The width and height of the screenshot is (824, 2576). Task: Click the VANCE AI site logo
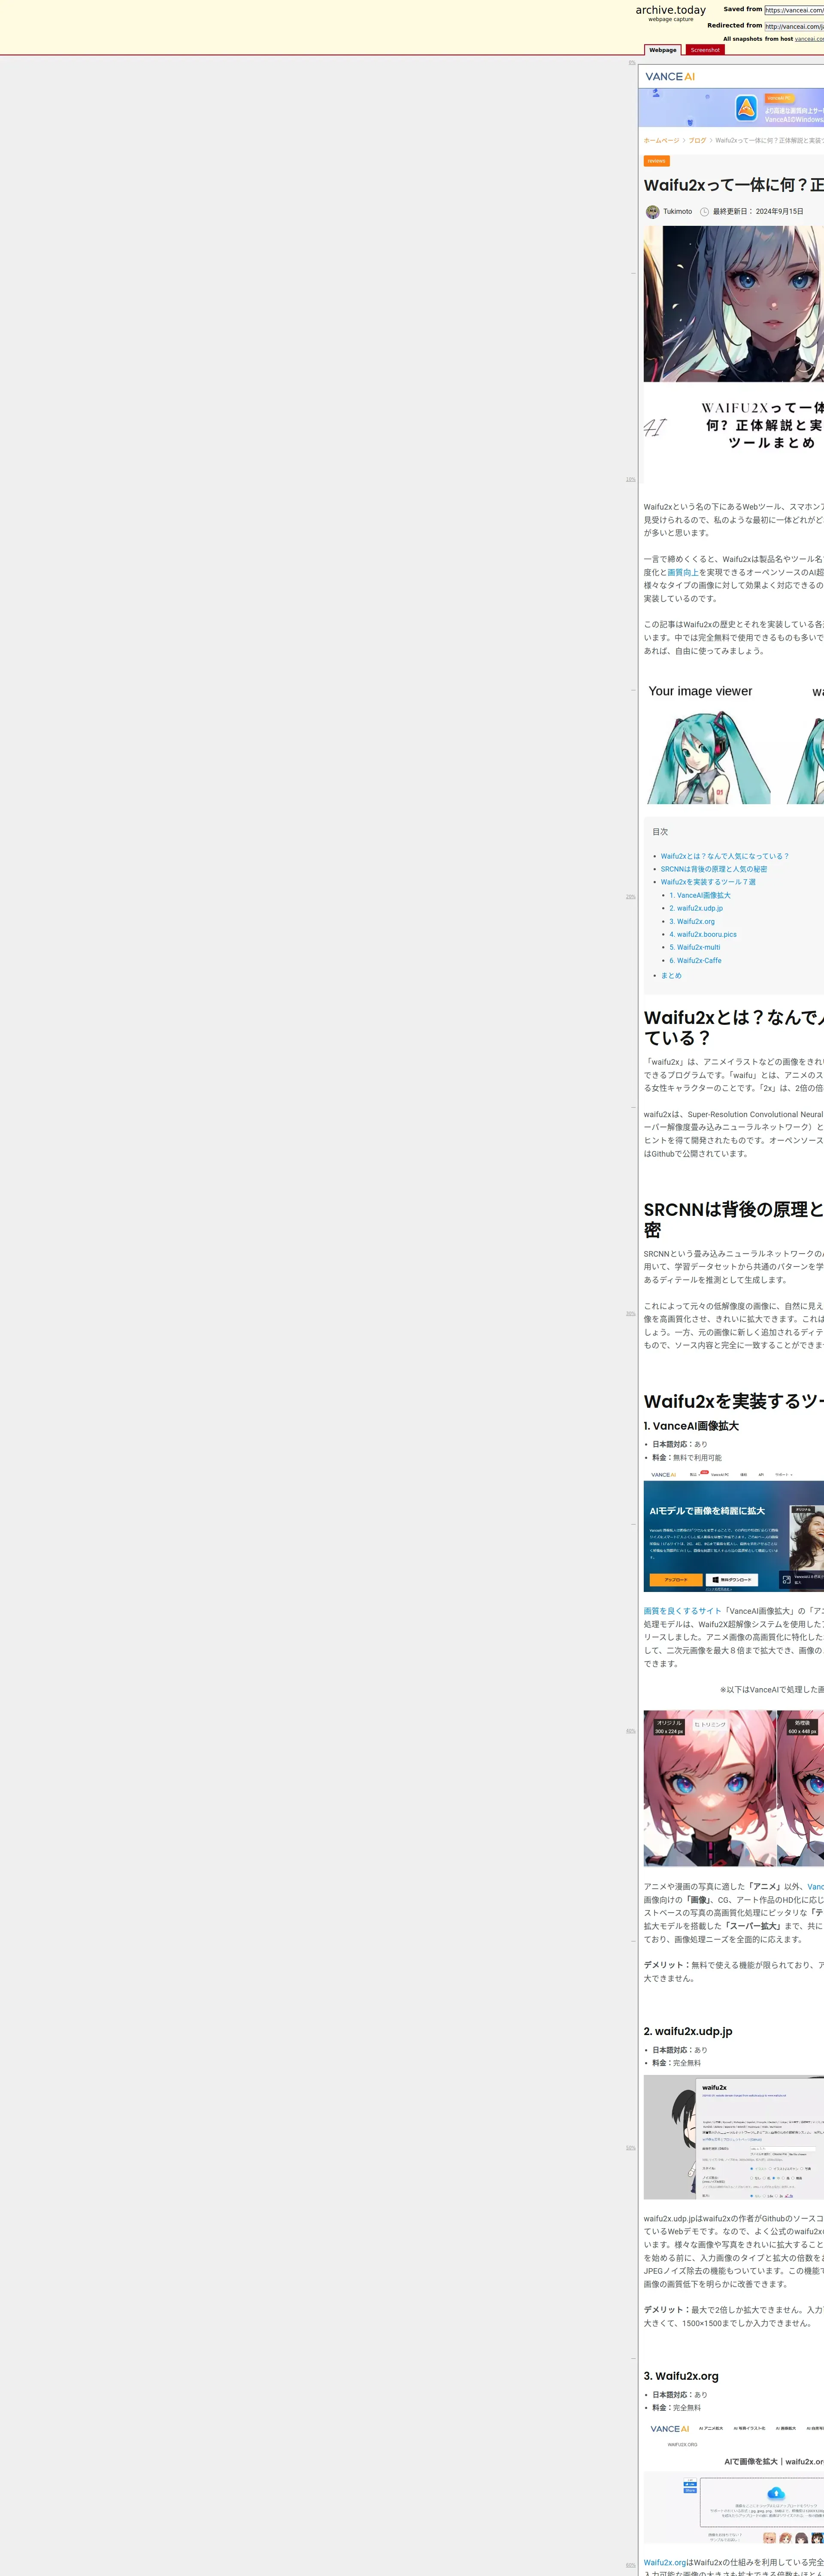pos(670,76)
